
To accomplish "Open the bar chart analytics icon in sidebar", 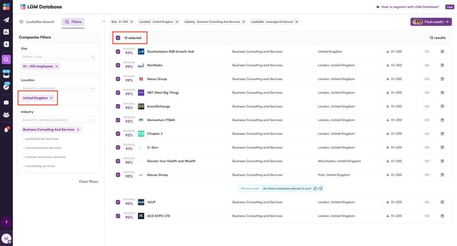I will pyautogui.click(x=6, y=32).
